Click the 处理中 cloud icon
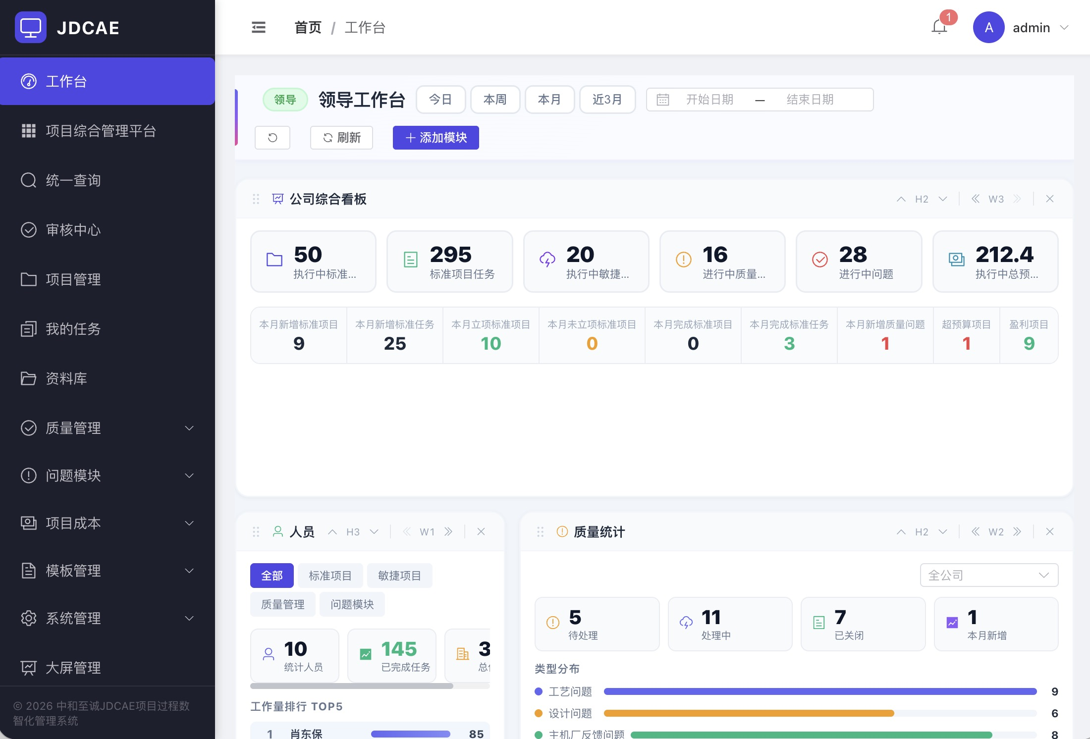1090x739 pixels. (x=686, y=623)
